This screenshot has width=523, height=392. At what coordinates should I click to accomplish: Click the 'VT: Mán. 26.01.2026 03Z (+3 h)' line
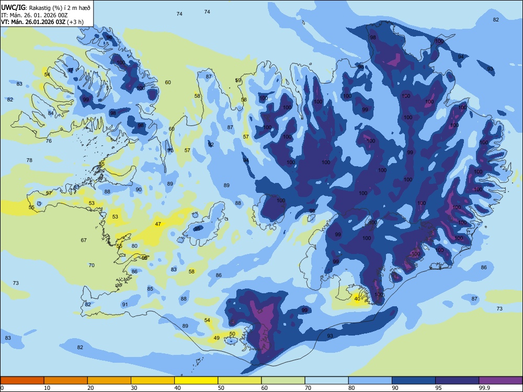click(42, 22)
